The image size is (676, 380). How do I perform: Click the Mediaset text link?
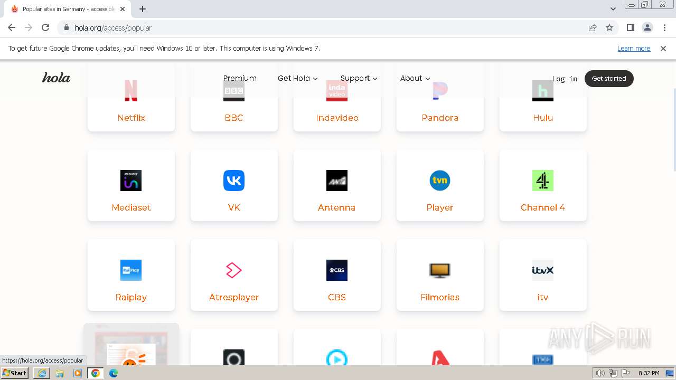(x=131, y=207)
